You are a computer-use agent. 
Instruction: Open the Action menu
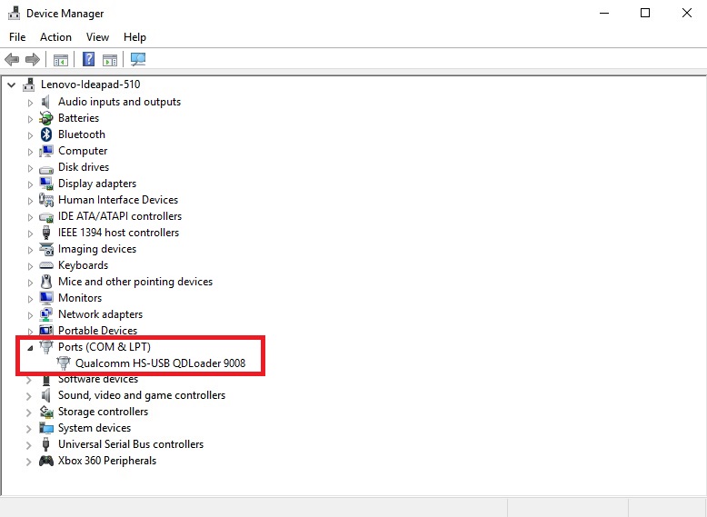point(55,37)
